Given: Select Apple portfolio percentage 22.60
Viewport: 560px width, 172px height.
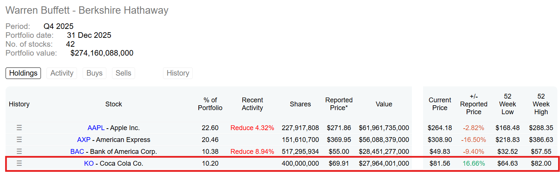Looking at the screenshot, I should [x=210, y=128].
